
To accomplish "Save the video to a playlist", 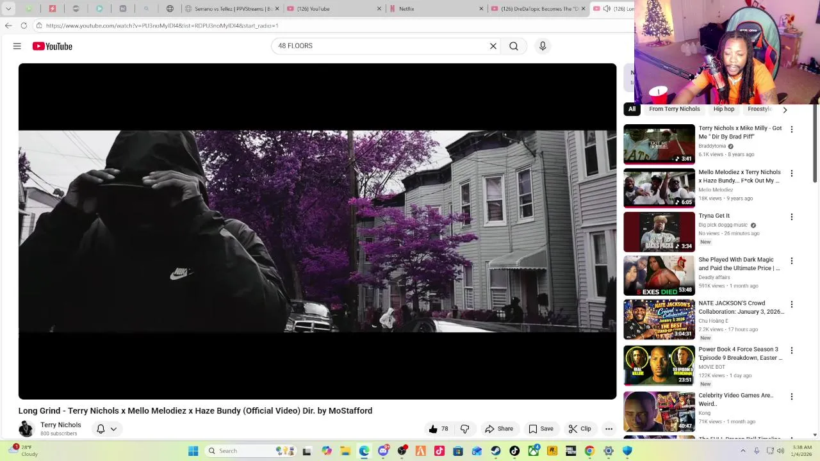I will tap(541, 429).
